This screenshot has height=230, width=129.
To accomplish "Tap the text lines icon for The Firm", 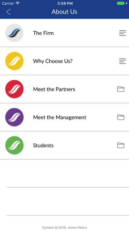I will [x=122, y=33].
